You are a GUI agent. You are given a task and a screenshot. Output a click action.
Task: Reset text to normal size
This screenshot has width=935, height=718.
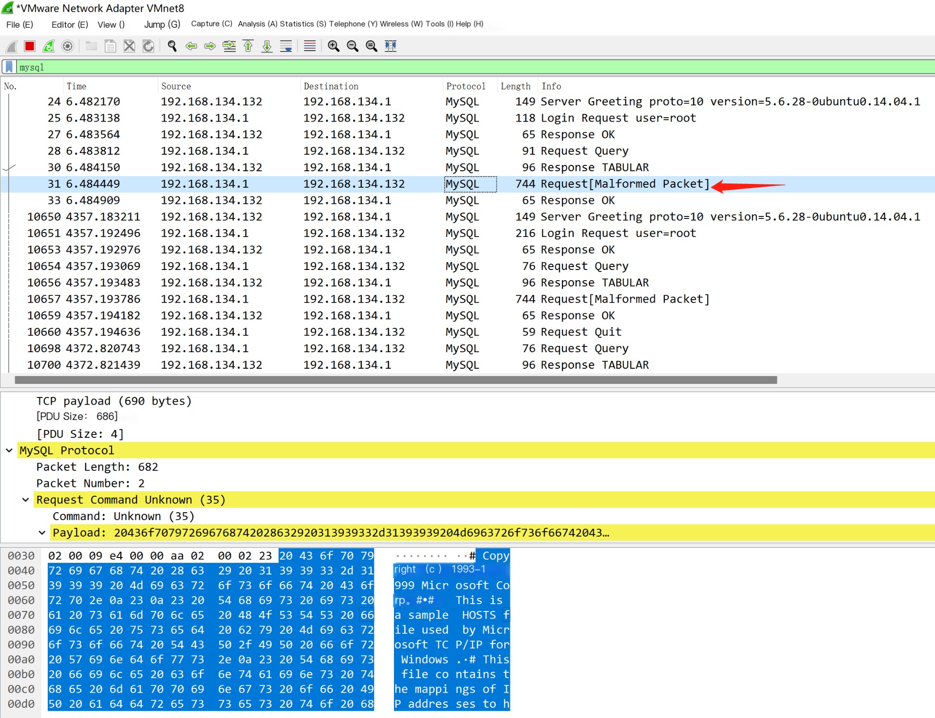pyautogui.click(x=372, y=46)
